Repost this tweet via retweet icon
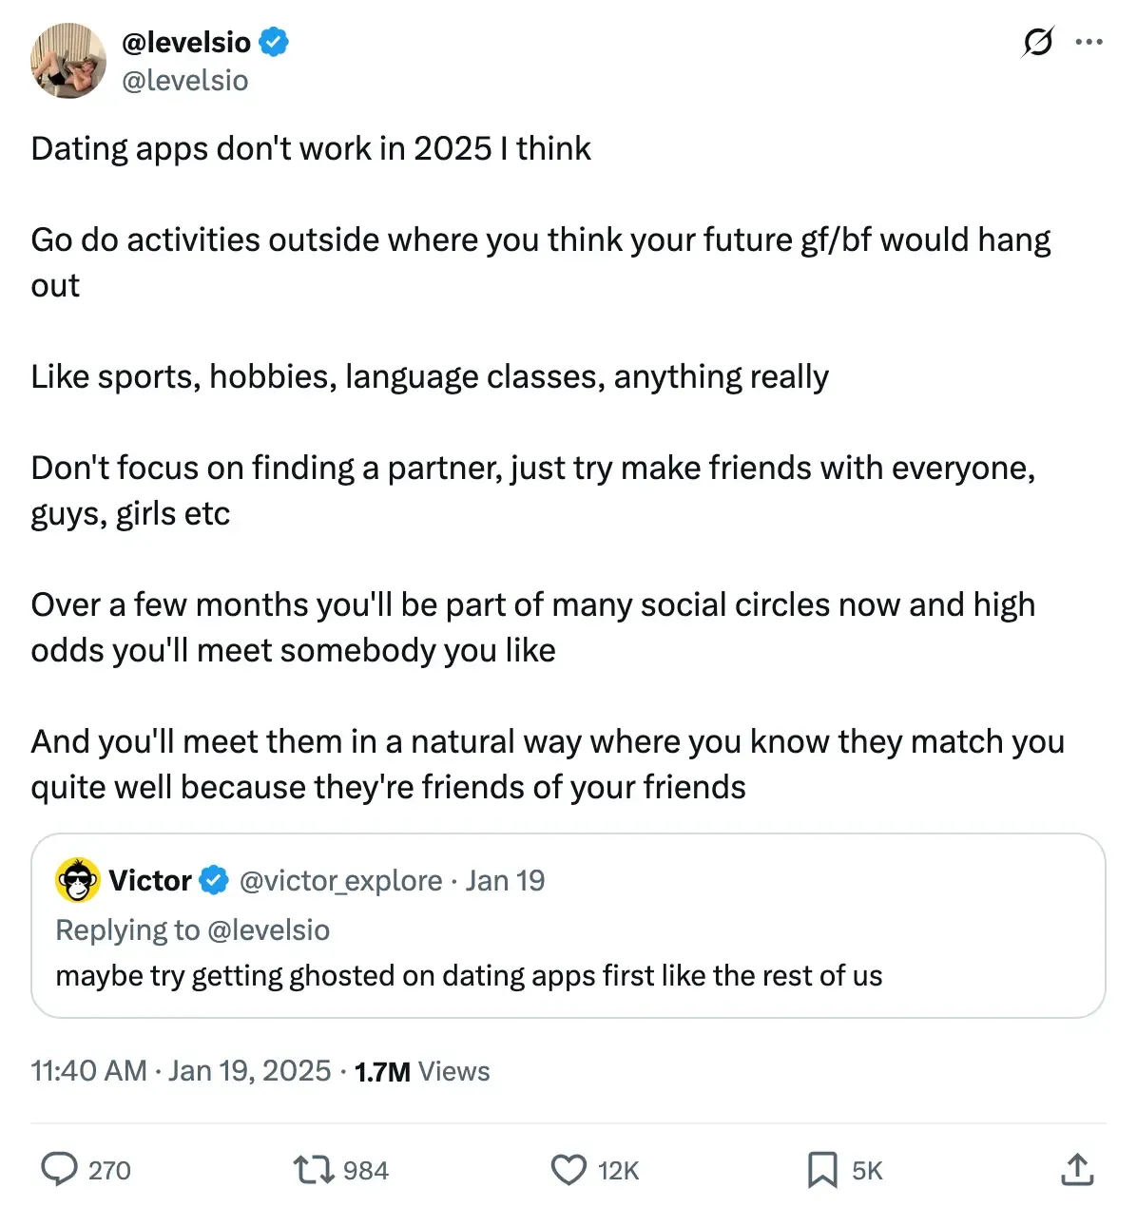The width and height of the screenshot is (1137, 1226). [313, 1169]
